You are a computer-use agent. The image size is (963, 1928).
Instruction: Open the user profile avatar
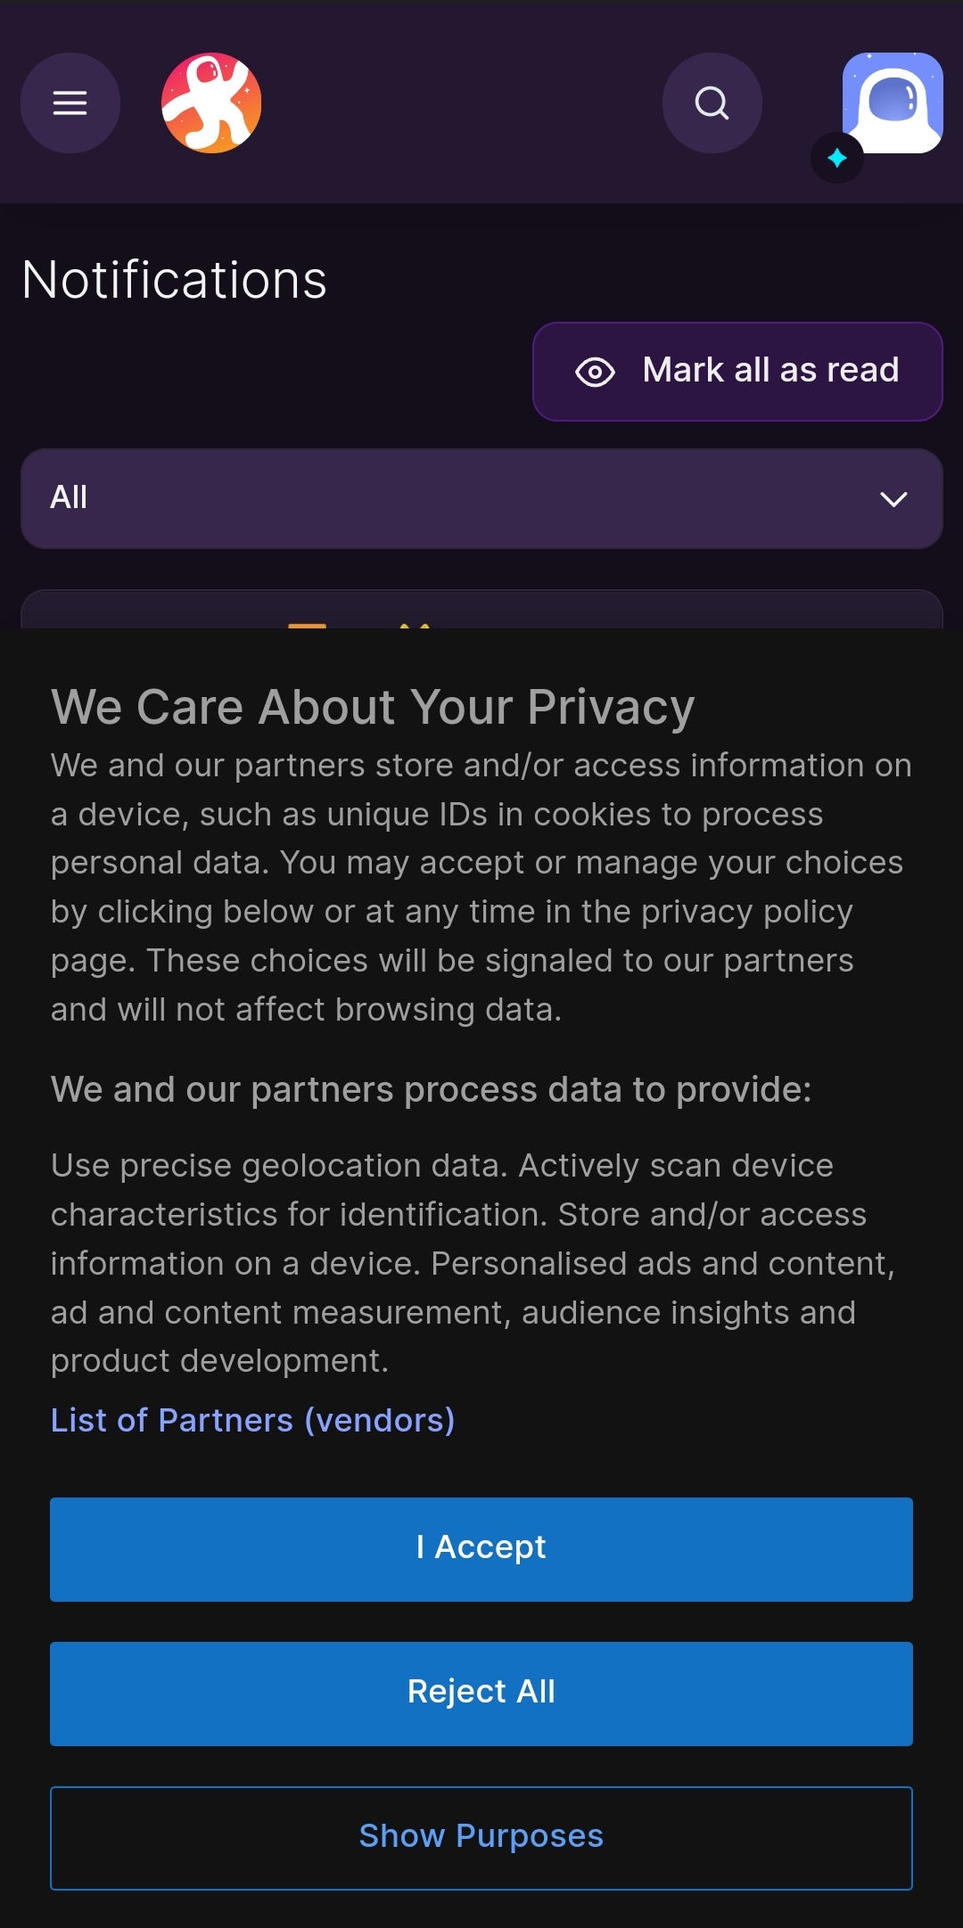pyautogui.click(x=893, y=102)
